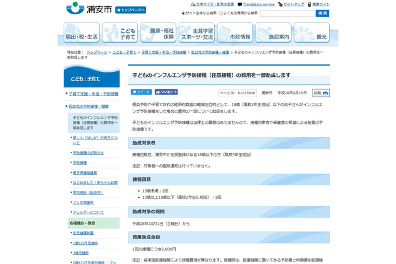The height and width of the screenshot is (264, 396).
Task: Click the 平成28年10月1日（土曜日）から text
Action: [x=161, y=224]
